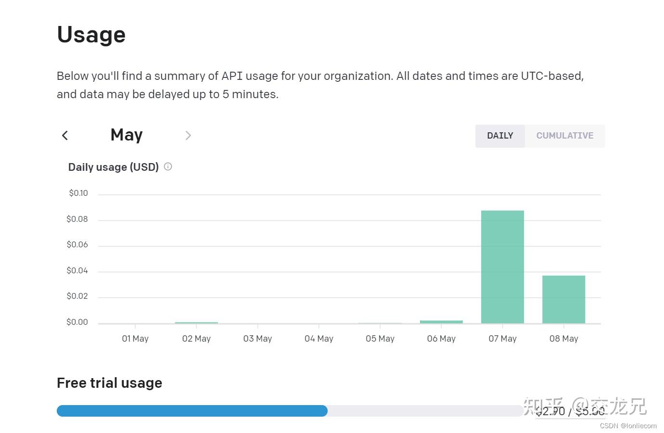This screenshot has width=664, height=433.
Task: Click the Usage page heading
Action: click(x=91, y=34)
